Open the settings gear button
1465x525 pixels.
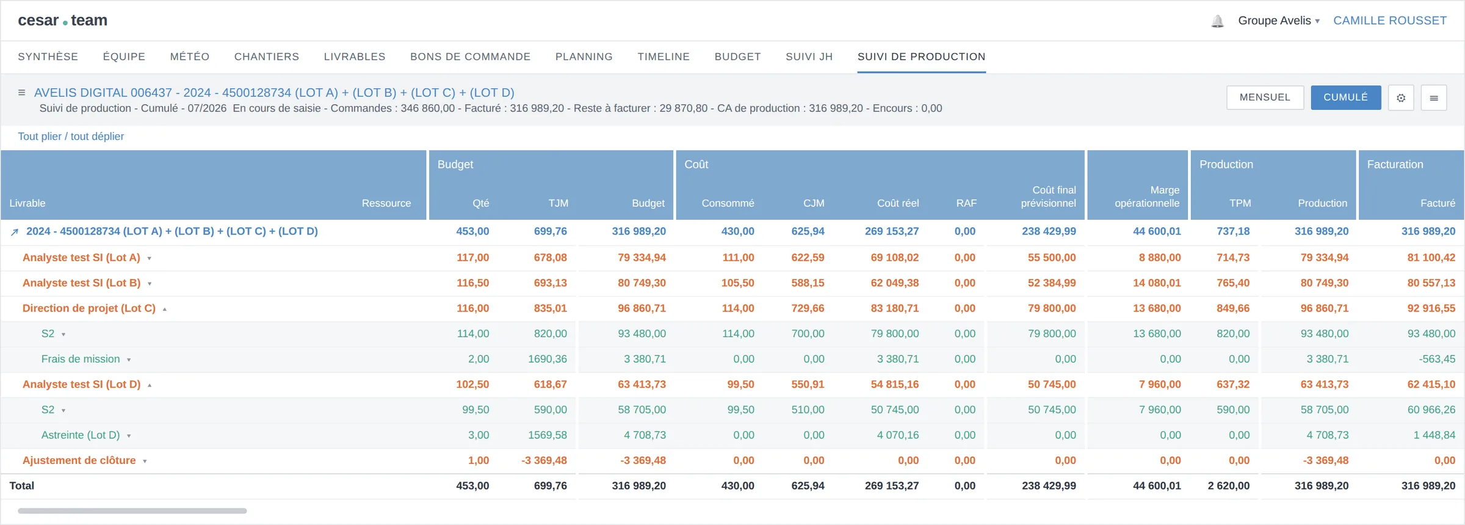tap(1401, 98)
